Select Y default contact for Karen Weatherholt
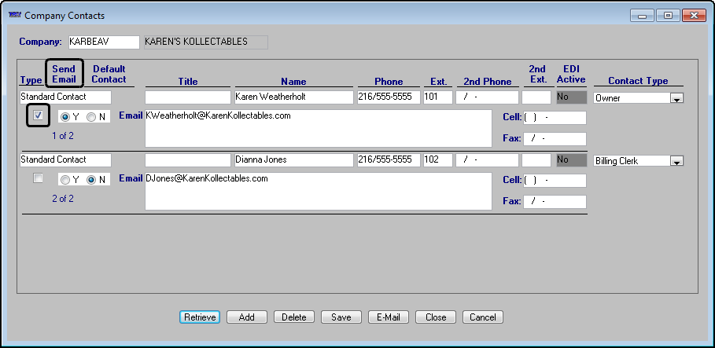The image size is (715, 348). click(x=65, y=117)
